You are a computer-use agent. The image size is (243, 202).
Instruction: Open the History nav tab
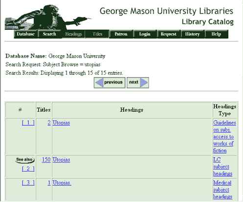[193, 34]
